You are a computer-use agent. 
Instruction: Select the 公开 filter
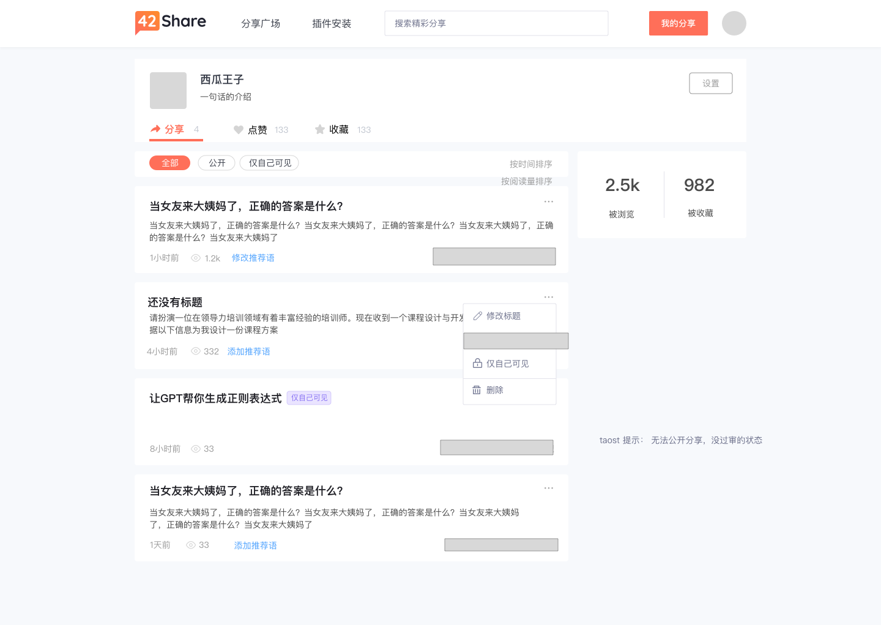(217, 163)
